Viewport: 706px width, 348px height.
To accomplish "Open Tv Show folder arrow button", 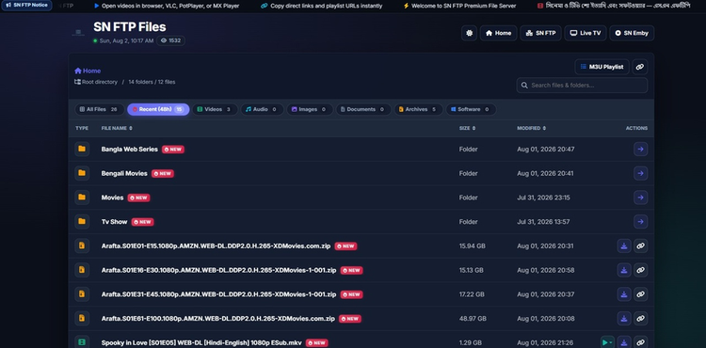I will coord(640,222).
